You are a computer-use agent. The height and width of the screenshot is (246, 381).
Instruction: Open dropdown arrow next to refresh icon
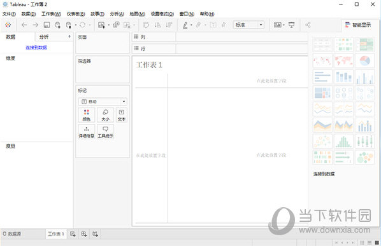coord(89,25)
